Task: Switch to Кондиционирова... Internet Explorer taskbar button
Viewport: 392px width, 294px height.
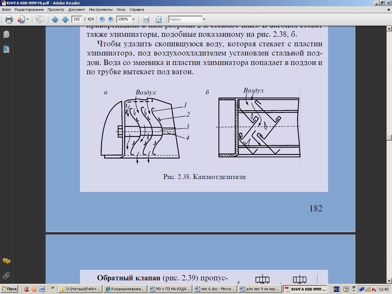Action: [x=125, y=289]
